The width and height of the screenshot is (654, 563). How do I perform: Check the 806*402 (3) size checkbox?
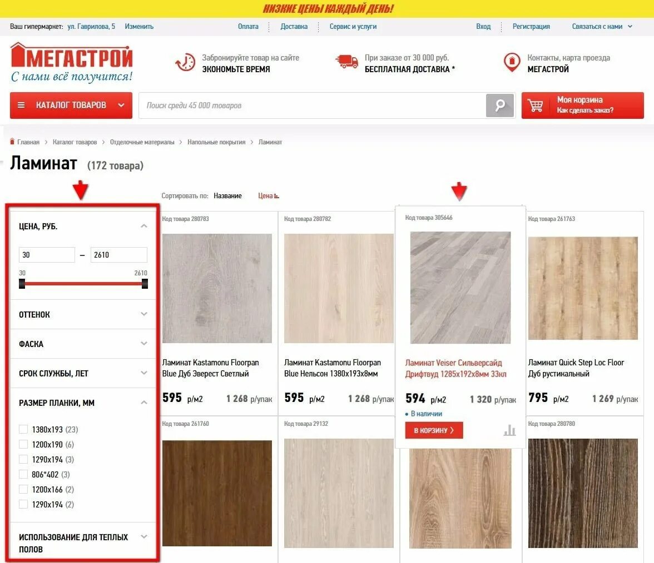23,474
